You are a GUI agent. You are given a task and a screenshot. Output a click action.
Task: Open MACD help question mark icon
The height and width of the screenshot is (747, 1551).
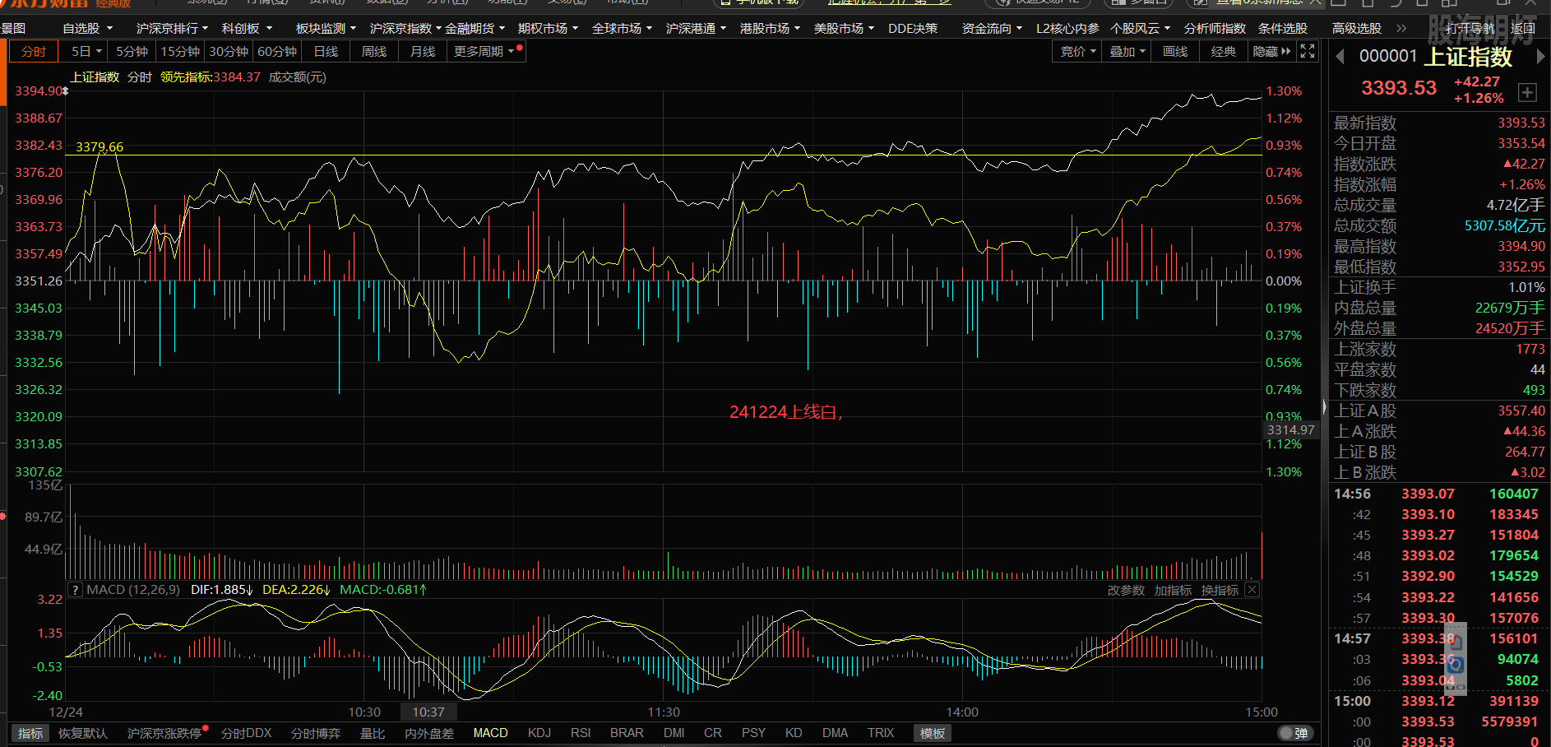click(x=75, y=590)
